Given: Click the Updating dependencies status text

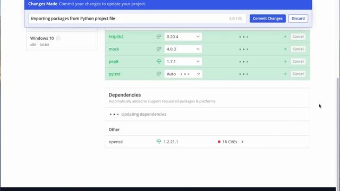Looking at the screenshot, I should 144,114.
